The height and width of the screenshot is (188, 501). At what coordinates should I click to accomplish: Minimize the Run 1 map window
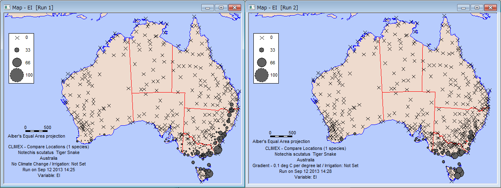click(x=208, y=7)
